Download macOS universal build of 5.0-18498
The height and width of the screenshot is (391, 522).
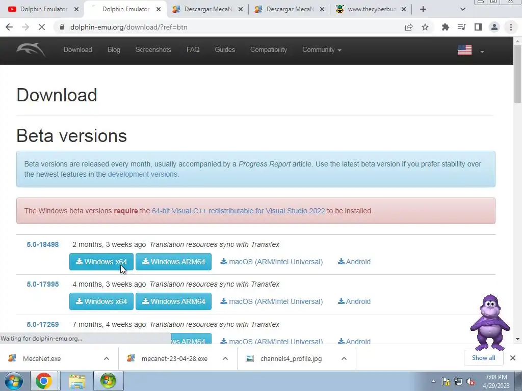[x=271, y=262]
